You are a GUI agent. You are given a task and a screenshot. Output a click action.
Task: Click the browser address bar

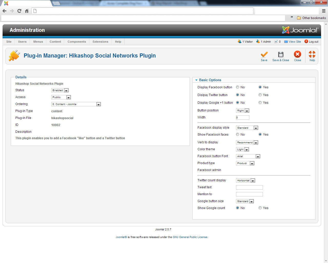pos(142,11)
